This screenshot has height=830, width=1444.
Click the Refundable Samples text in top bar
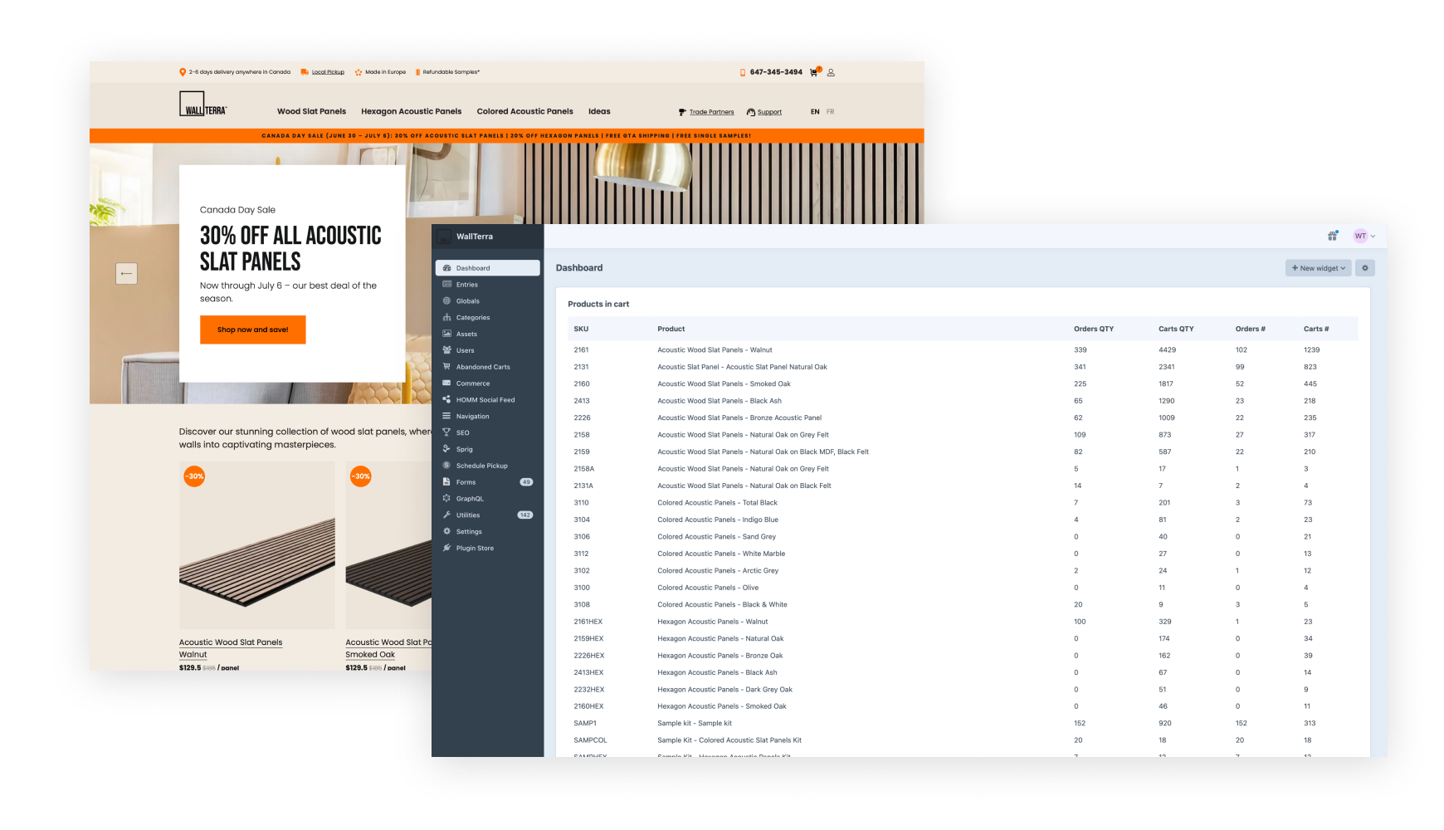451,72
